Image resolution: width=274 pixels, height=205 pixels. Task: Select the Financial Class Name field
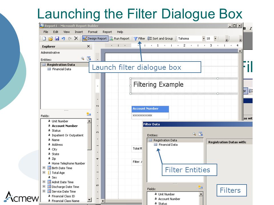[66, 201]
